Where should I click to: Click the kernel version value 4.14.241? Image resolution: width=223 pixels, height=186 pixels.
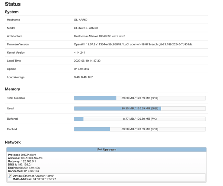tap(79, 52)
